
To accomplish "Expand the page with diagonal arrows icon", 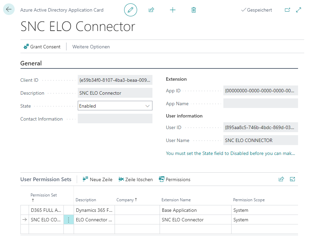I will 299,10.
